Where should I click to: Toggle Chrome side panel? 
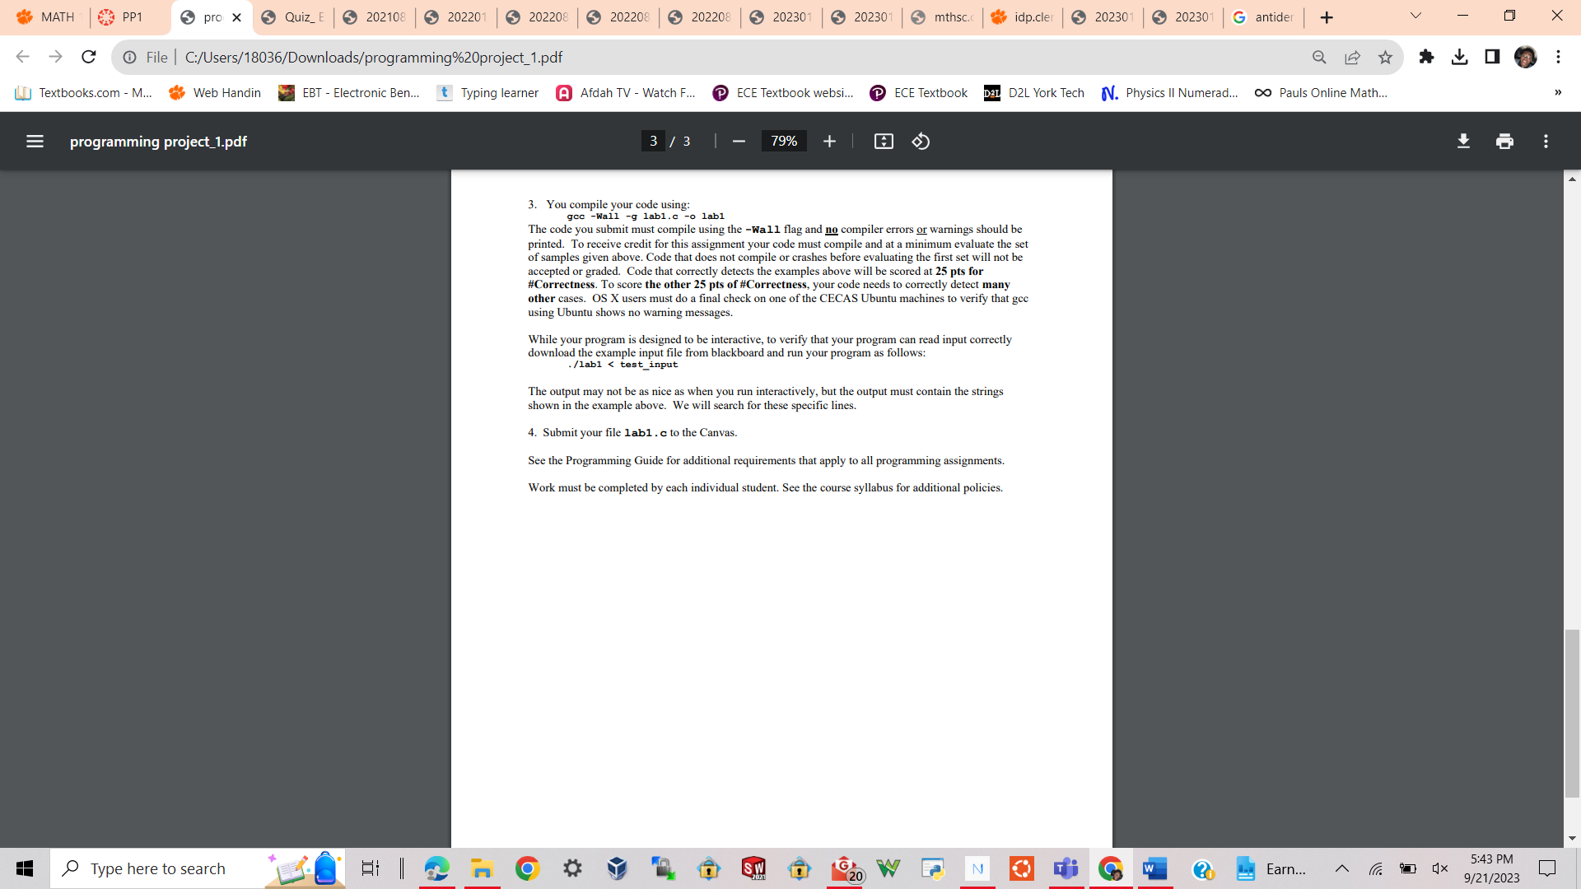point(1492,57)
